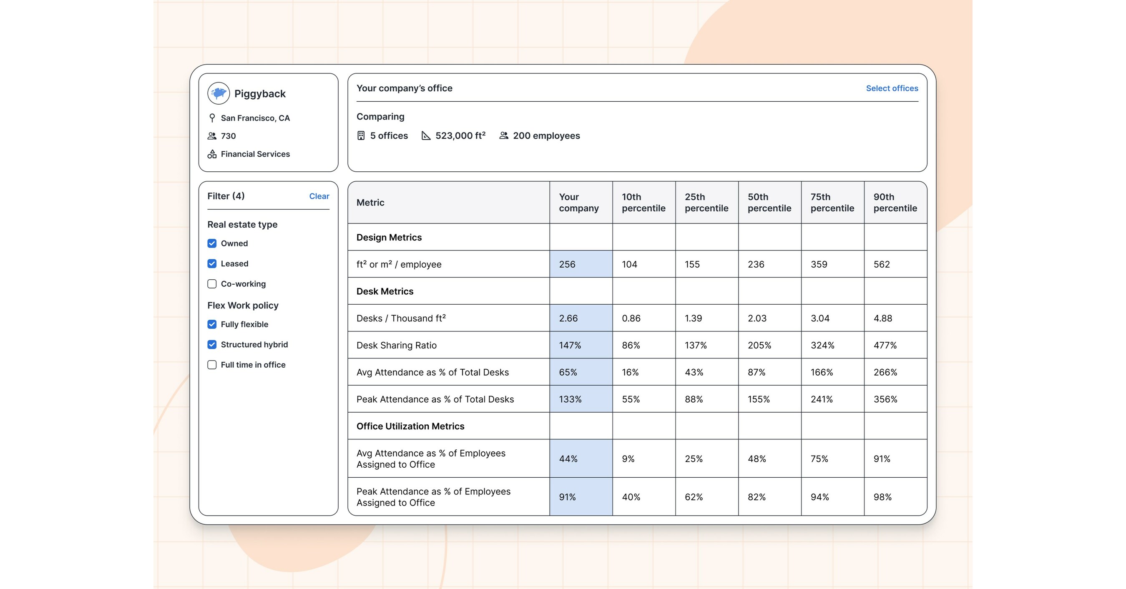The height and width of the screenshot is (589, 1126).
Task: Click the hierarchy icon beside Financial Services
Action: coord(212,154)
